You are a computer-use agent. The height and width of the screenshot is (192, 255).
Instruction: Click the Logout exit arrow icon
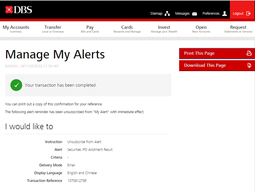(248, 14)
